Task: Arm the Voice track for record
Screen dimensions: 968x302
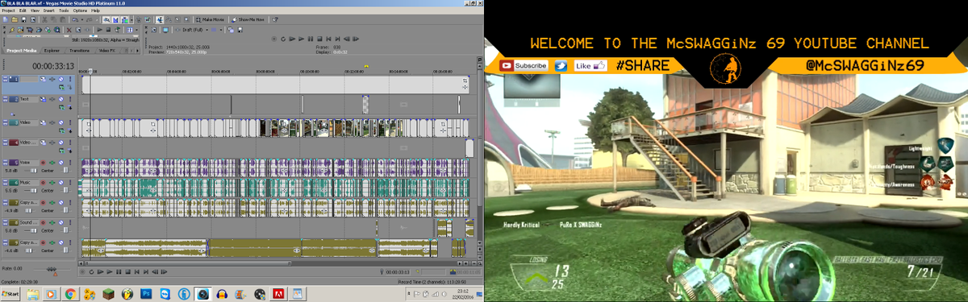Action: tap(43, 163)
